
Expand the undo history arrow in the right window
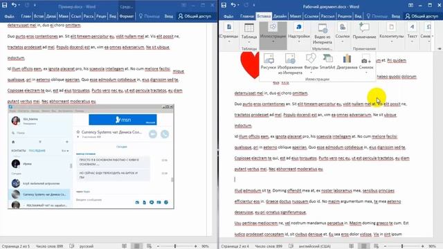pos(238,5)
